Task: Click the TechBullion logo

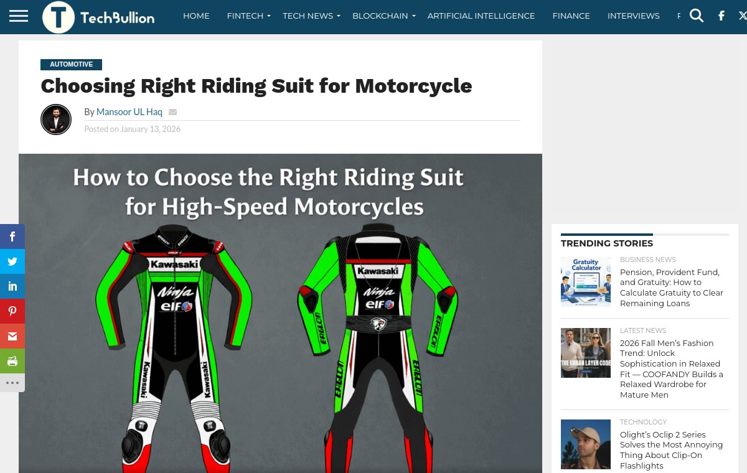Action: click(98, 17)
